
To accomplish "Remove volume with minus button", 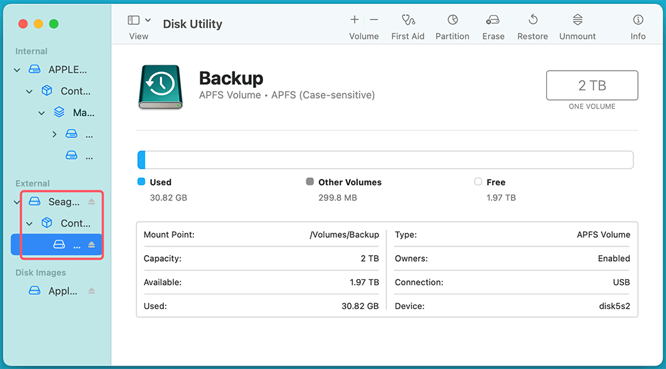I will (x=374, y=20).
